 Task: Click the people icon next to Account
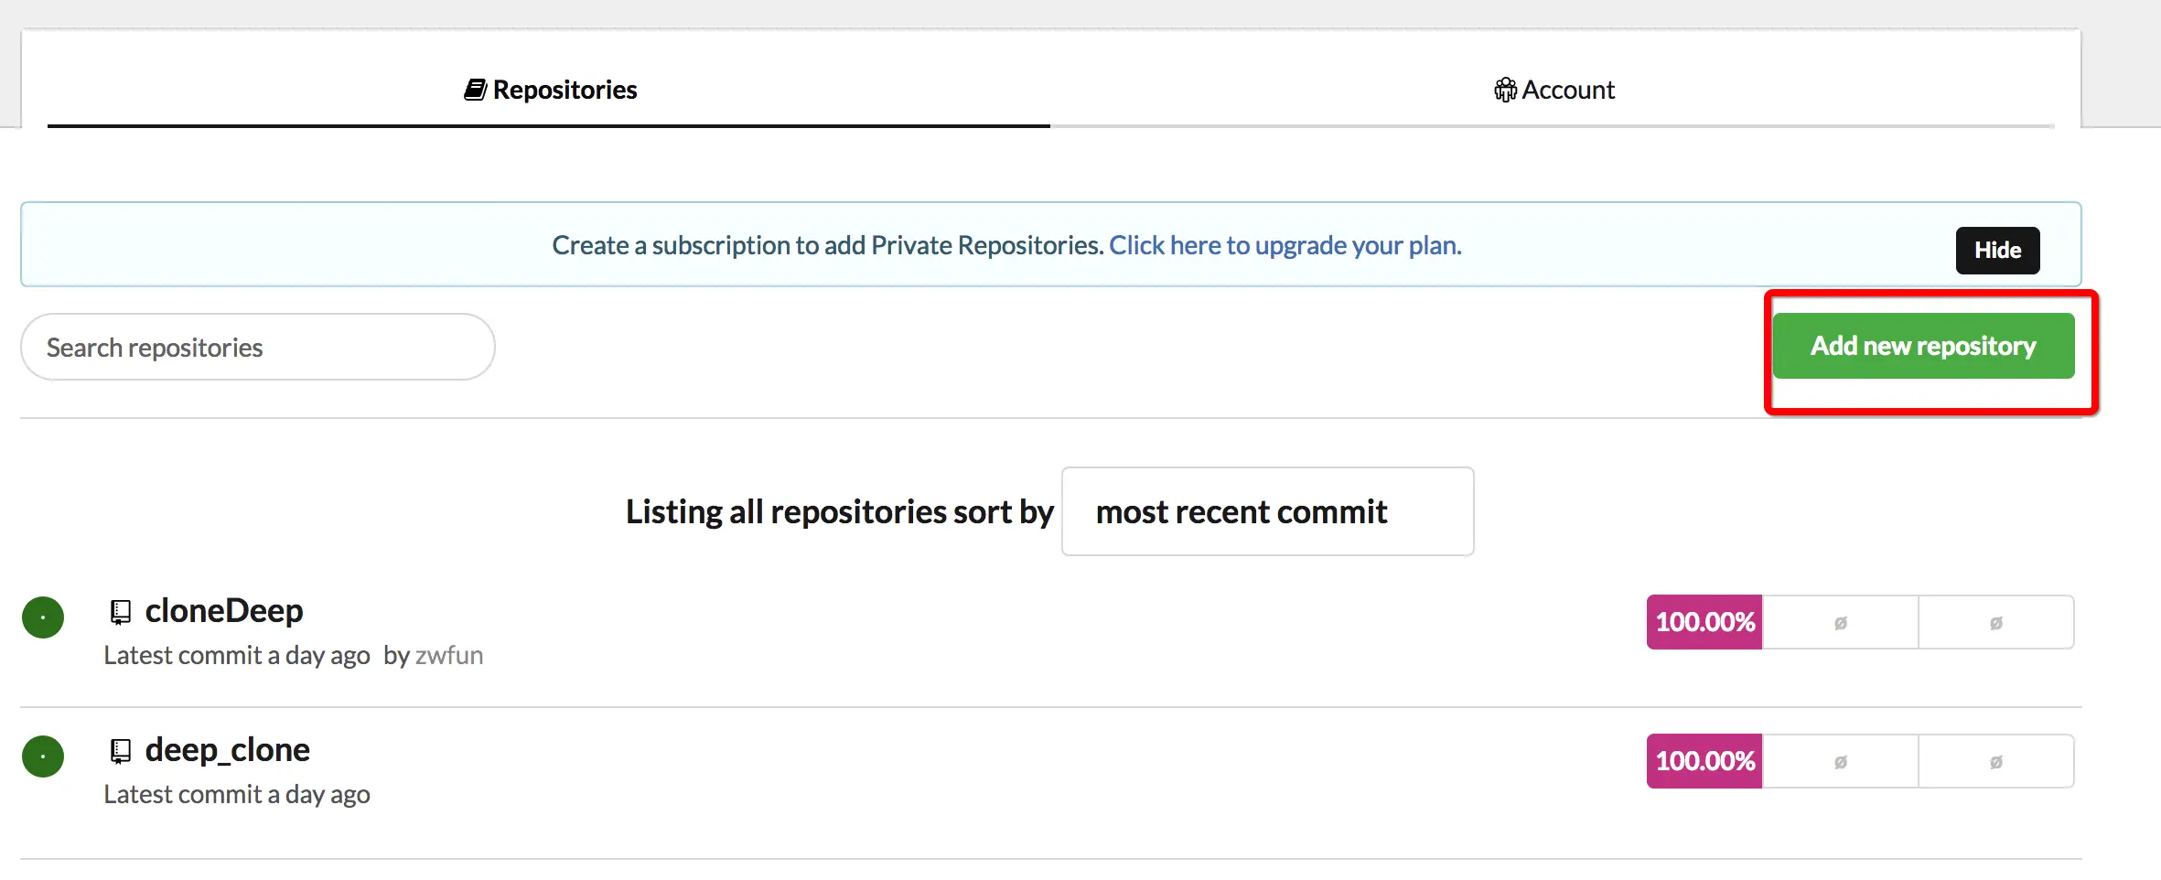click(1505, 89)
